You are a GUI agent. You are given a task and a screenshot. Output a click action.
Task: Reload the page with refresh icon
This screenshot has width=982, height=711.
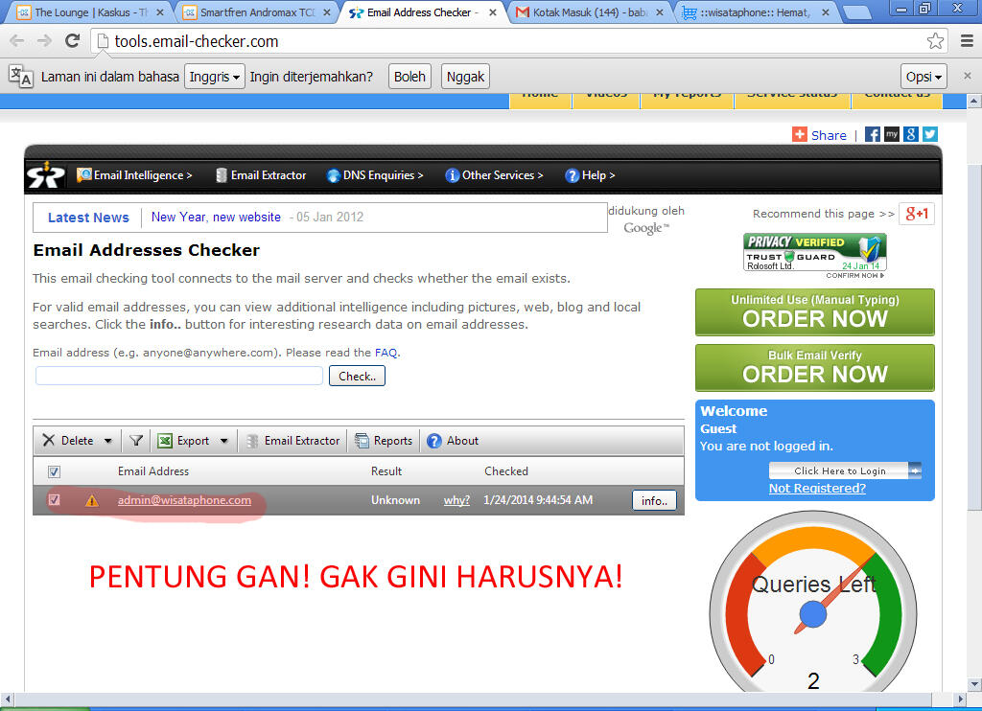(73, 41)
